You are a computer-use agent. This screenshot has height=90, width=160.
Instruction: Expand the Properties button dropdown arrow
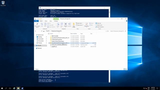(x=86, y=27)
